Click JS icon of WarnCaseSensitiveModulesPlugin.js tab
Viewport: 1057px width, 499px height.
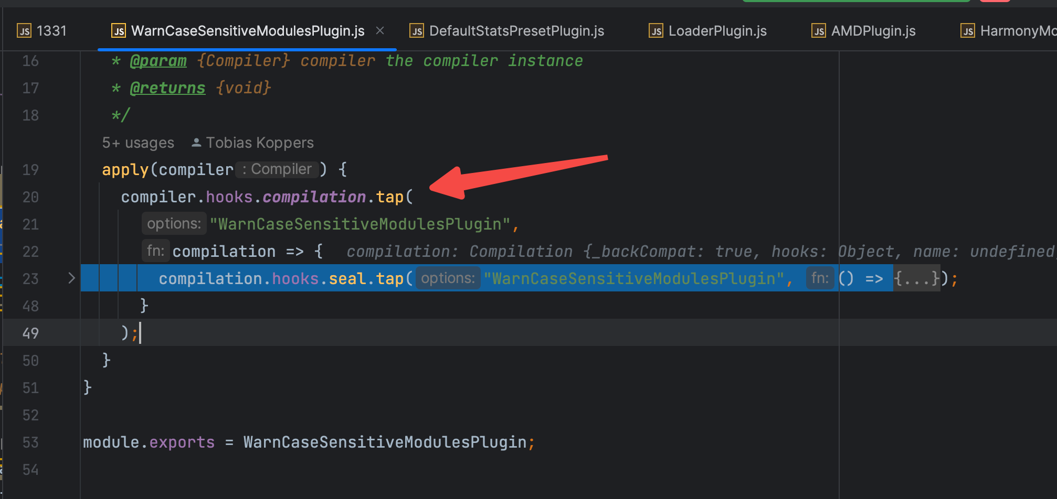[119, 31]
